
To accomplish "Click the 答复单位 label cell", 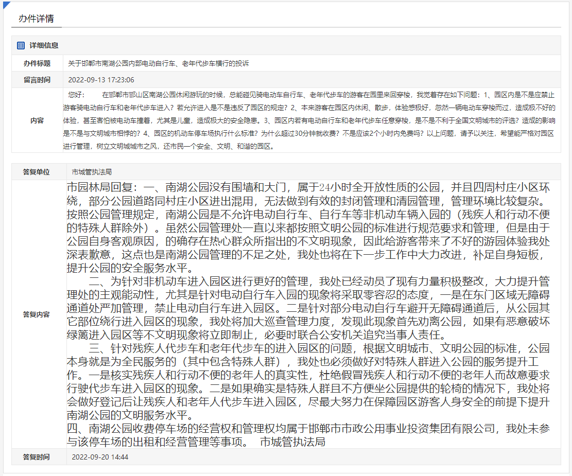I will [x=39, y=172].
